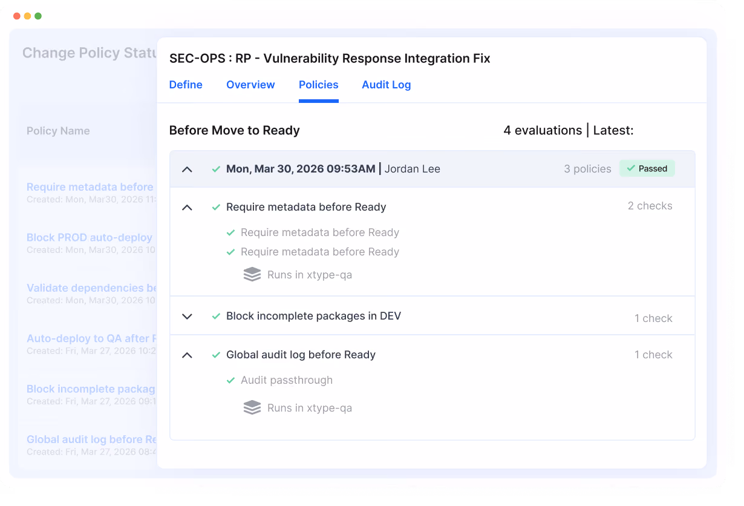Click the stack icon under Require metadata checks

[x=252, y=275]
